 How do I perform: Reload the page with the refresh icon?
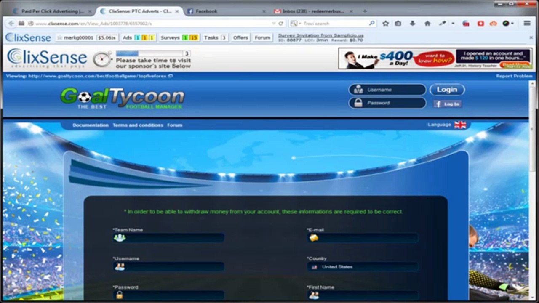coord(281,24)
